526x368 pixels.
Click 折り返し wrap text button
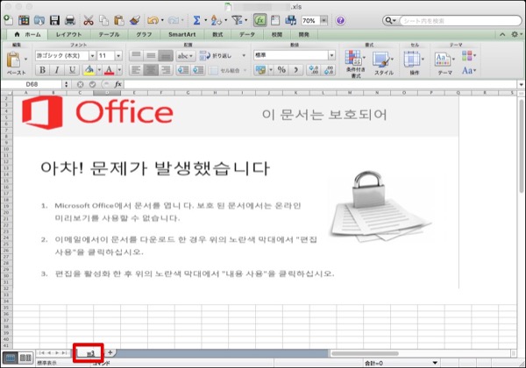216,55
